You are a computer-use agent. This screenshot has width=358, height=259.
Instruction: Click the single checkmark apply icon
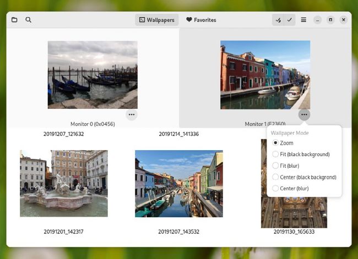tap(290, 20)
